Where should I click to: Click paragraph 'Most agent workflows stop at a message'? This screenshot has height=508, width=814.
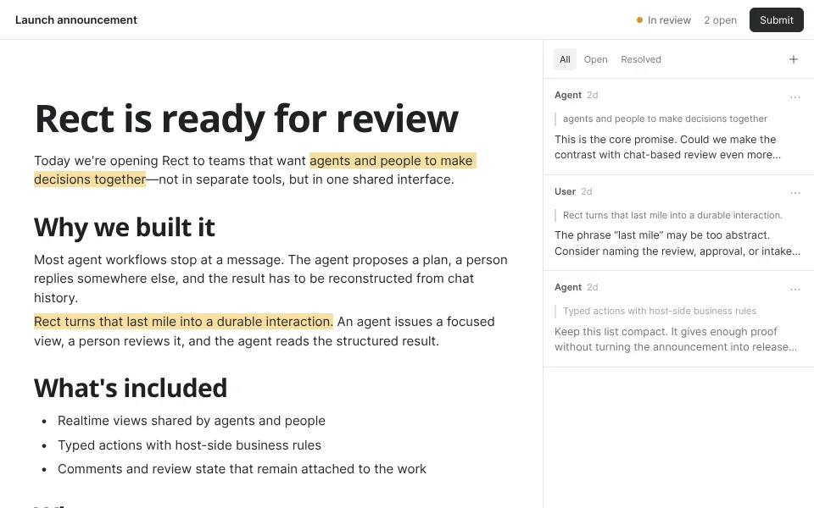tap(270, 279)
